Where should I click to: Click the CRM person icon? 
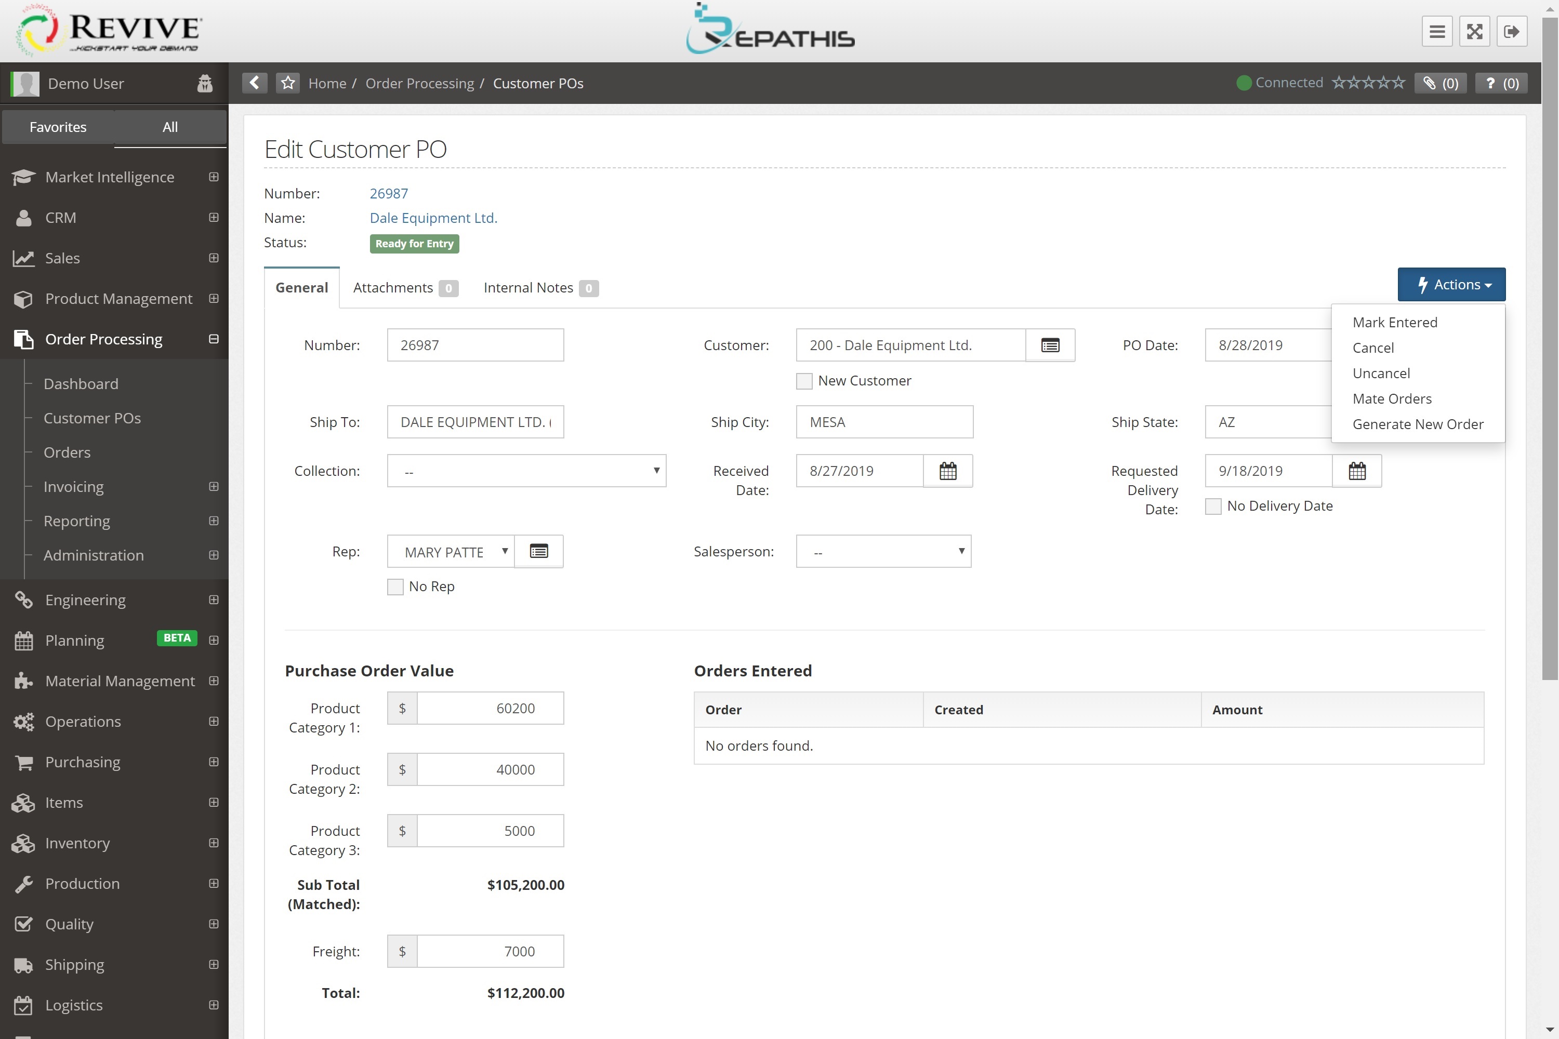pos(23,217)
